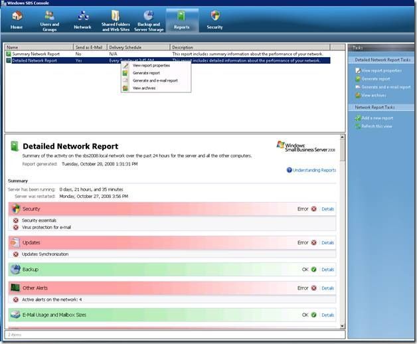Open the Security section shield icon
Screen dimensions: 417x344
pos(215,16)
